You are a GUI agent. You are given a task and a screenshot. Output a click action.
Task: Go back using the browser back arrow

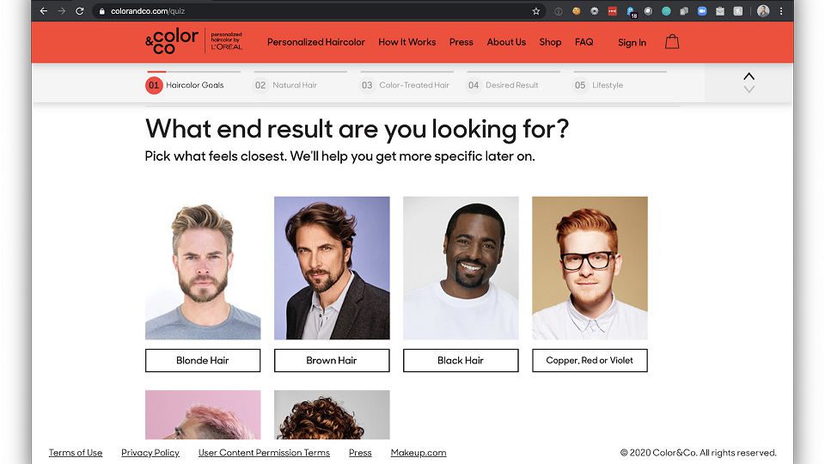click(x=44, y=11)
